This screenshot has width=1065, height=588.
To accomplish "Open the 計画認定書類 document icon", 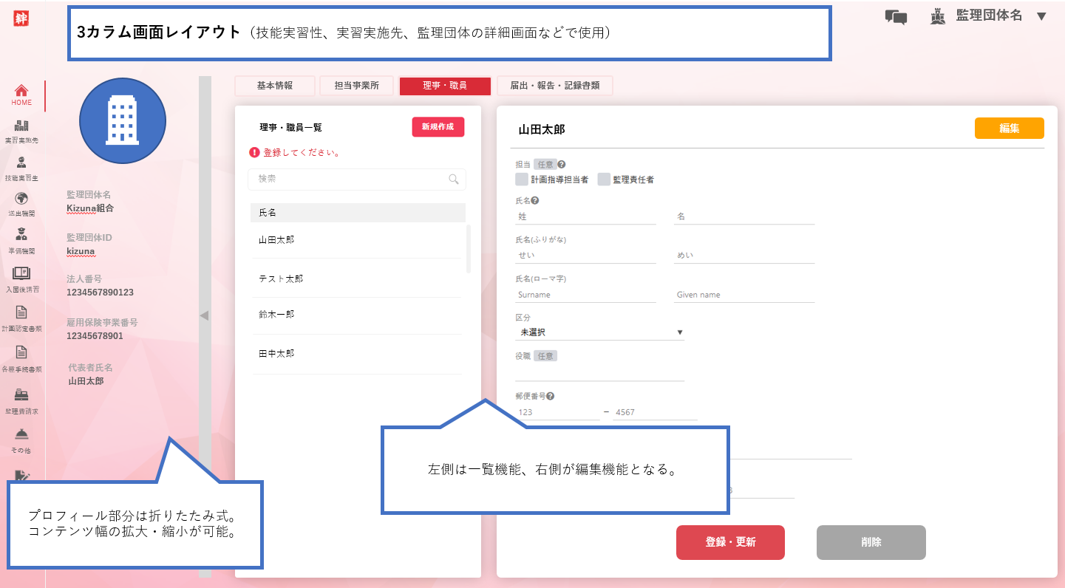I will click(x=21, y=312).
